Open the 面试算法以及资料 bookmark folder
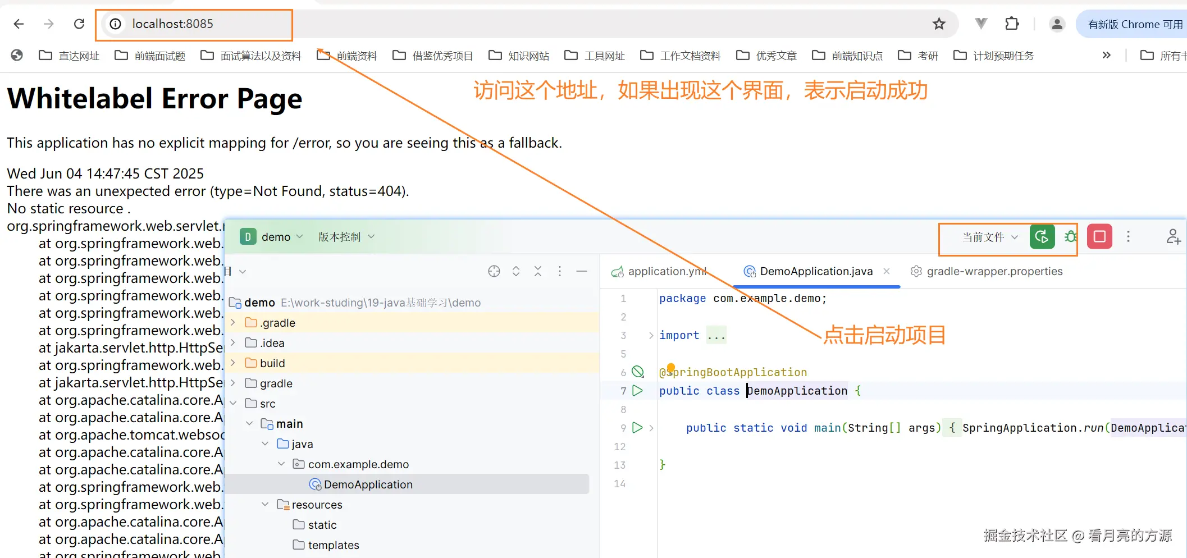1187x558 pixels. pyautogui.click(x=251, y=56)
